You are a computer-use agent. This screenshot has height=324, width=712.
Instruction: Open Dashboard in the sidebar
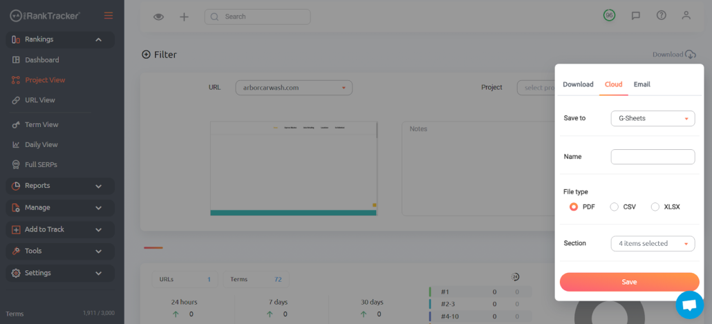click(41, 60)
